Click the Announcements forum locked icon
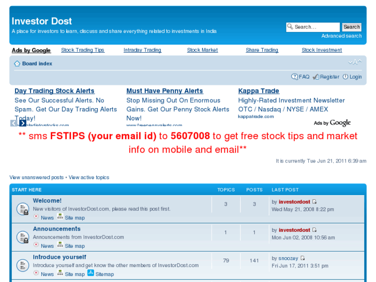The height and width of the screenshot is (282, 376). click(x=23, y=237)
